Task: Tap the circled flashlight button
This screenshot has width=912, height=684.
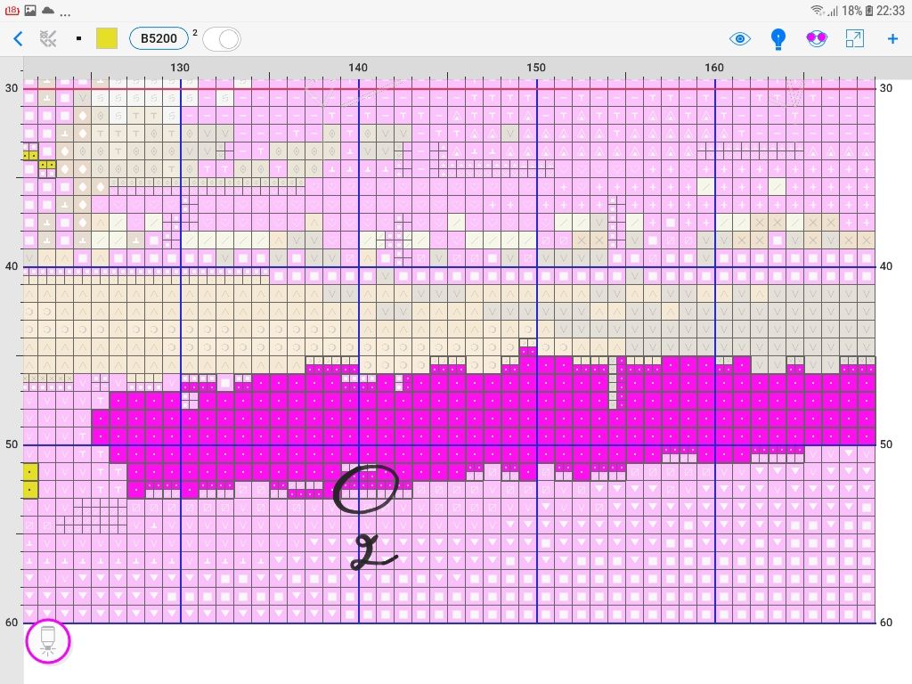Action: click(48, 641)
